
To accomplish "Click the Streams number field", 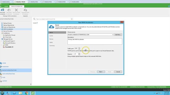I will coord(76,54).
